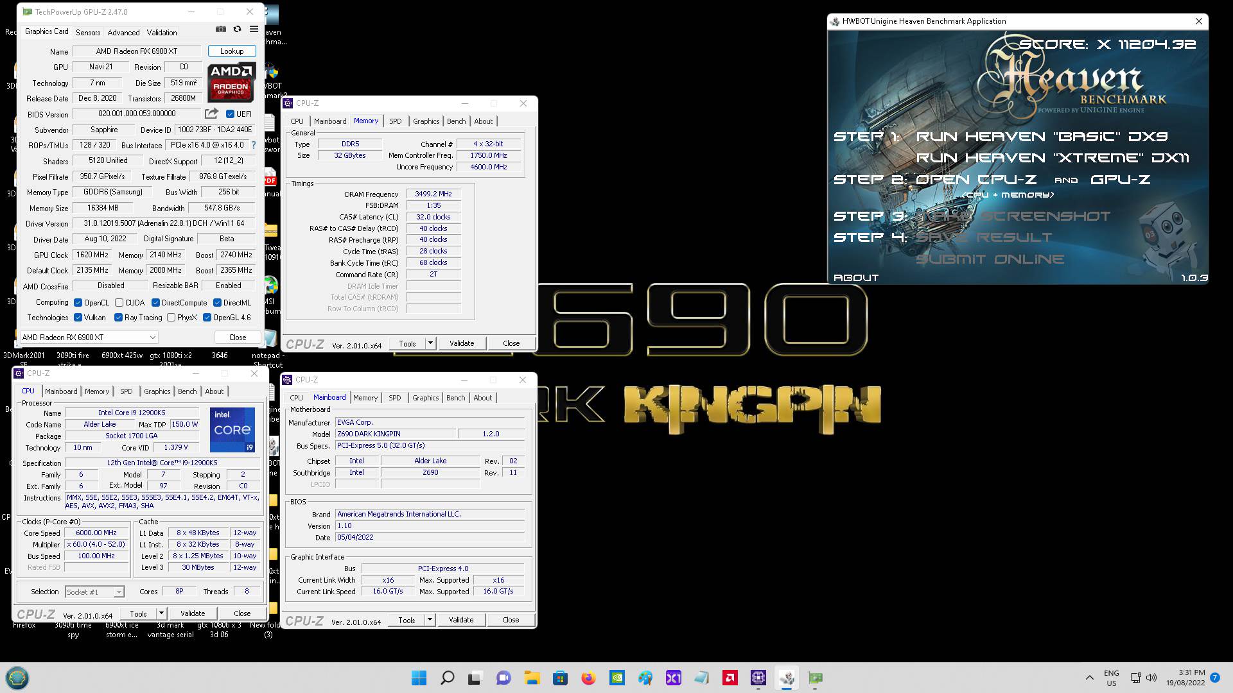Open Graphics tab in CPU-Z Mainboard window
This screenshot has width=1233, height=693.
[x=426, y=398]
